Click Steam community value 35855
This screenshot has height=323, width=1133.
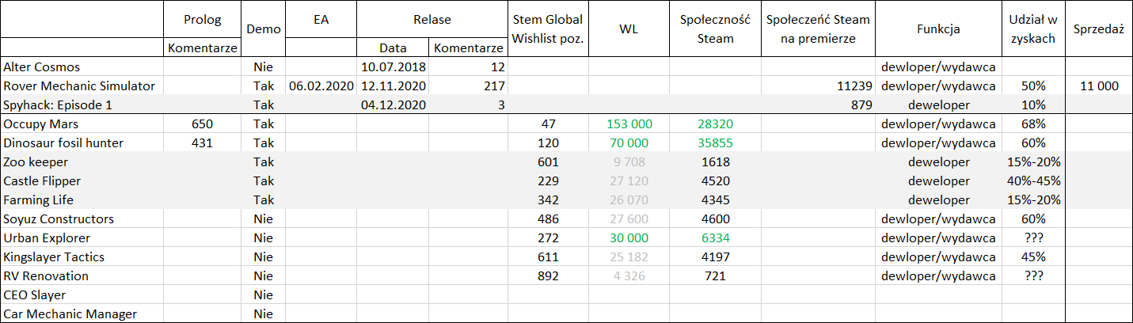pyautogui.click(x=715, y=143)
